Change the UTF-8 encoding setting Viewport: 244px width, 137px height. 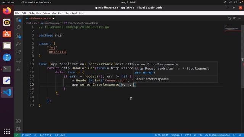[188, 135]
